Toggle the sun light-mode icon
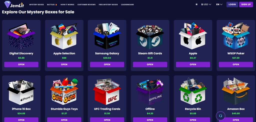 tap(196, 4)
